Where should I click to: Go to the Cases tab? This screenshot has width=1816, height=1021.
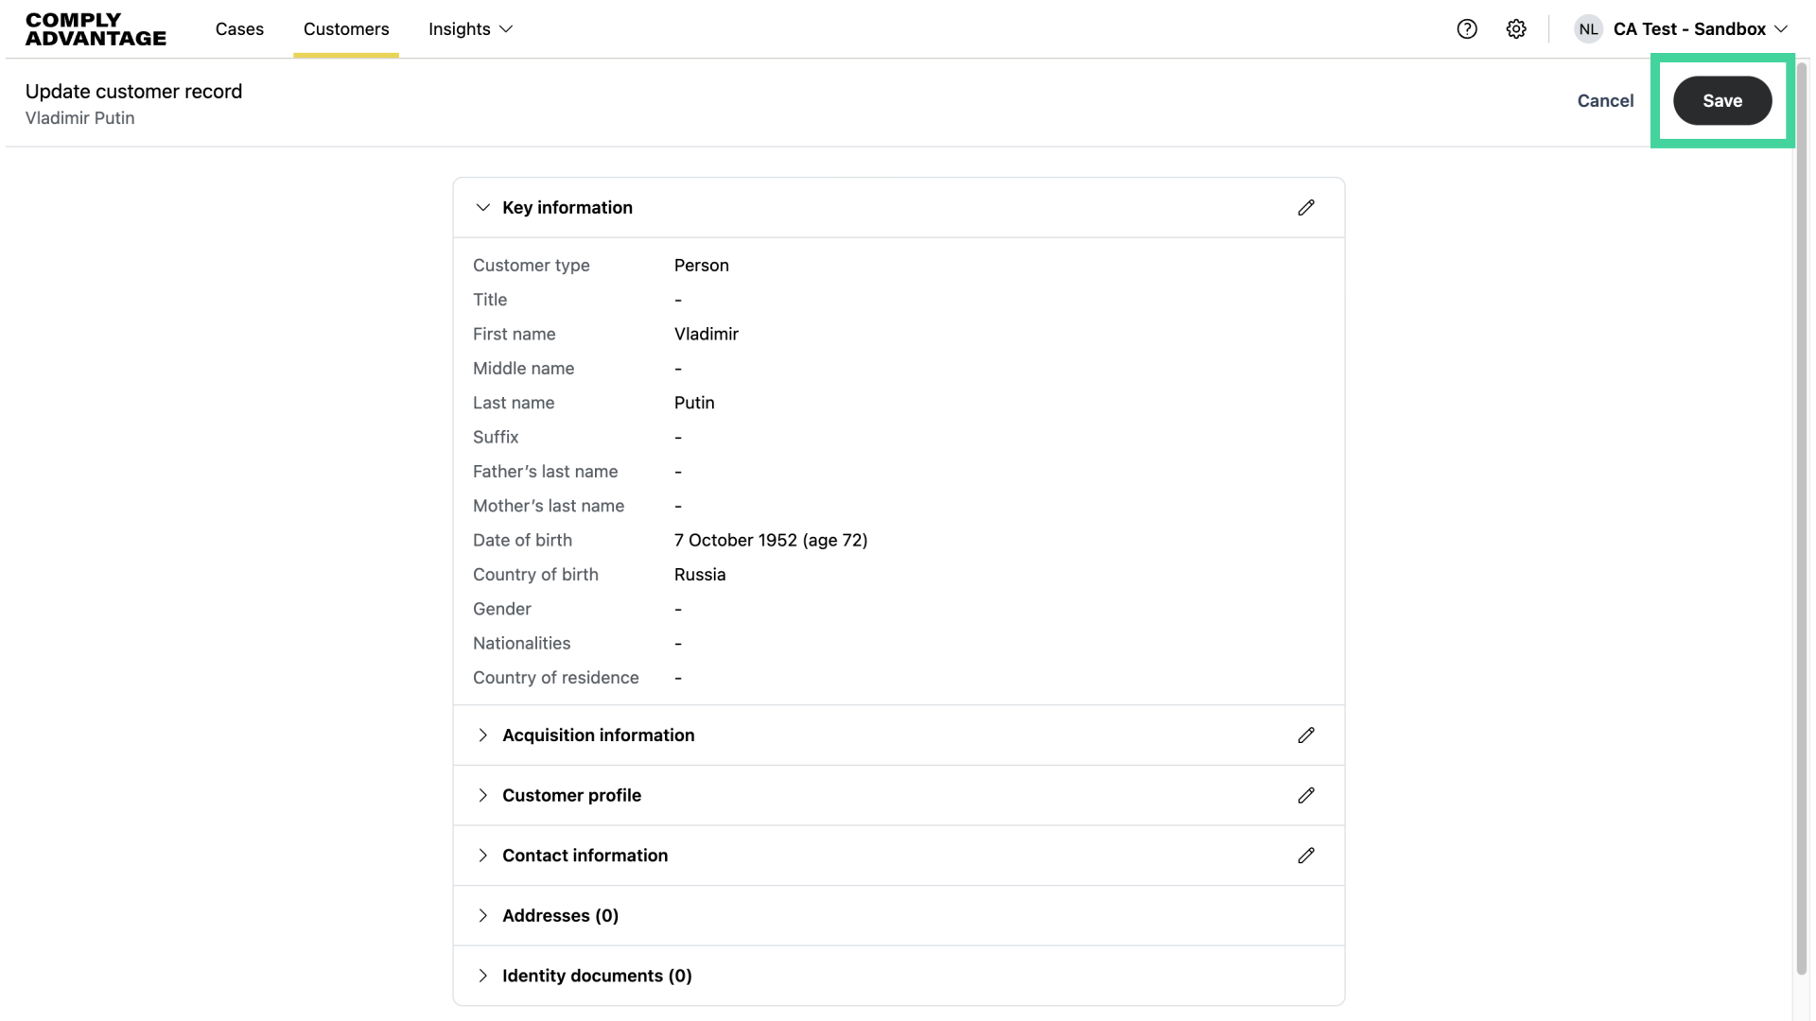tap(239, 29)
